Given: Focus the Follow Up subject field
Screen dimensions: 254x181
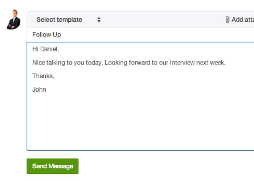Looking at the screenshot, I should pyautogui.click(x=140, y=35).
